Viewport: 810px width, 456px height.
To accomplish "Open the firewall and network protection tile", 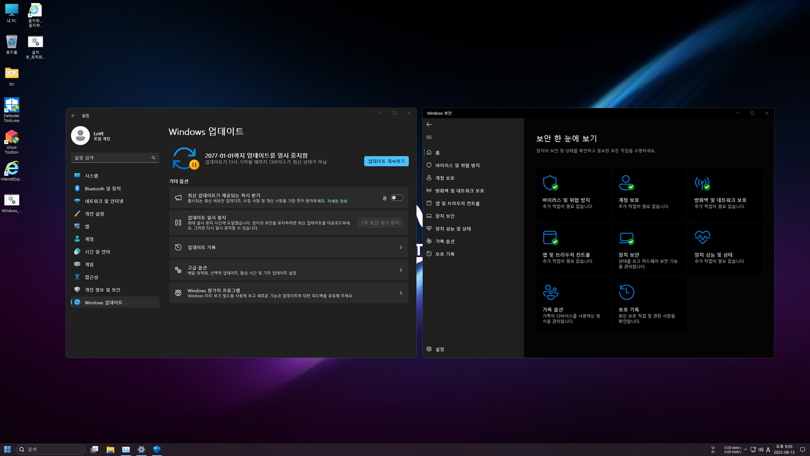I will click(725, 194).
